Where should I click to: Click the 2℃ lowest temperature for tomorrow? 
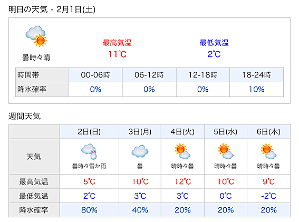point(214,54)
